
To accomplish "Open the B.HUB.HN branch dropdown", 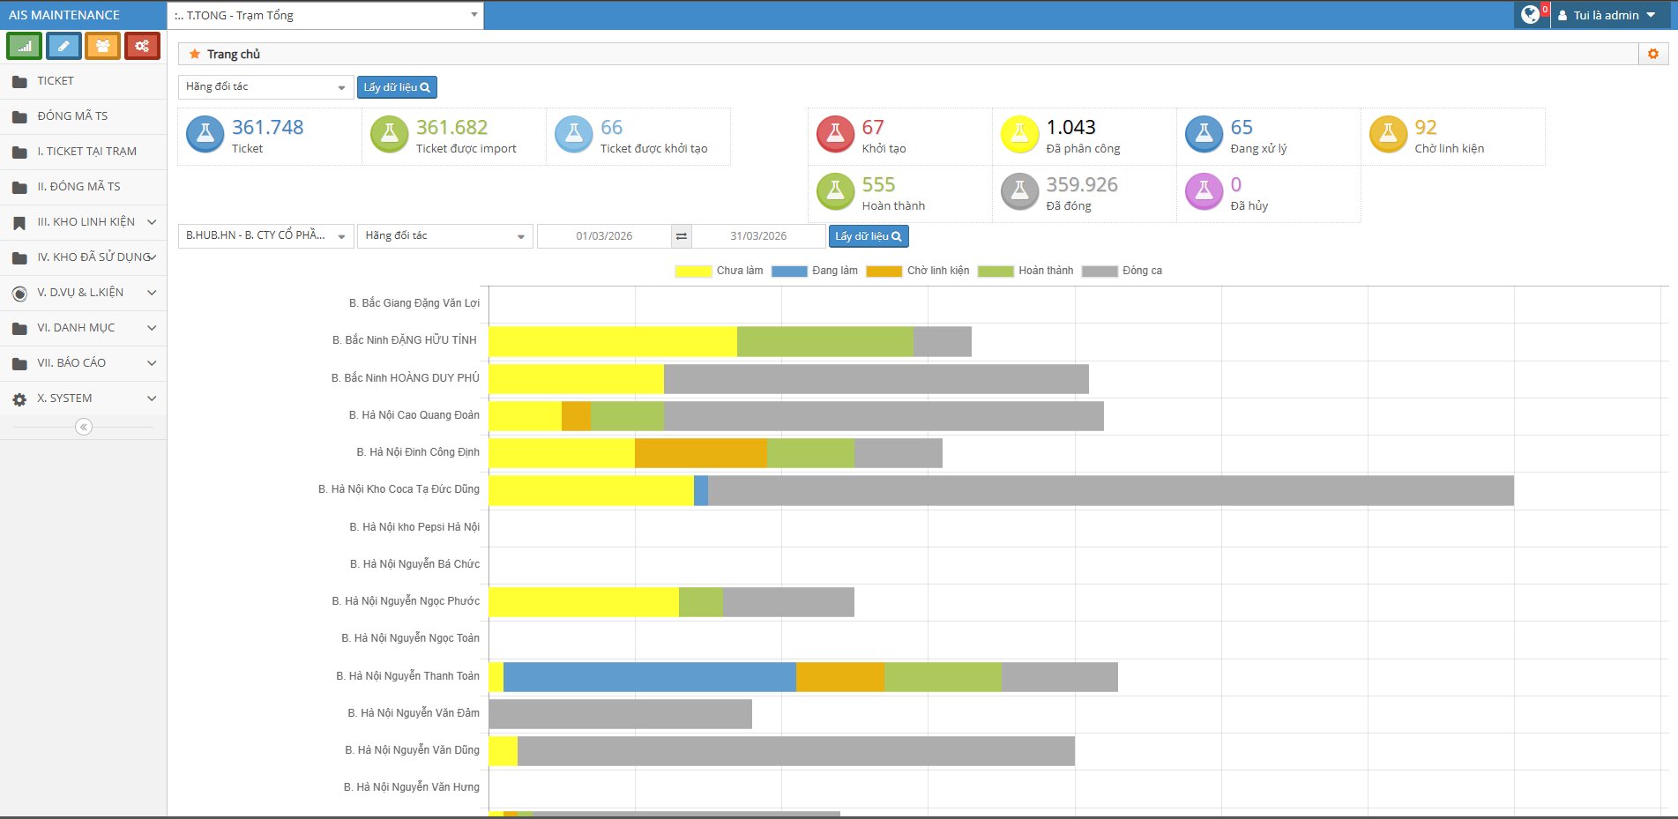I will [x=266, y=235].
